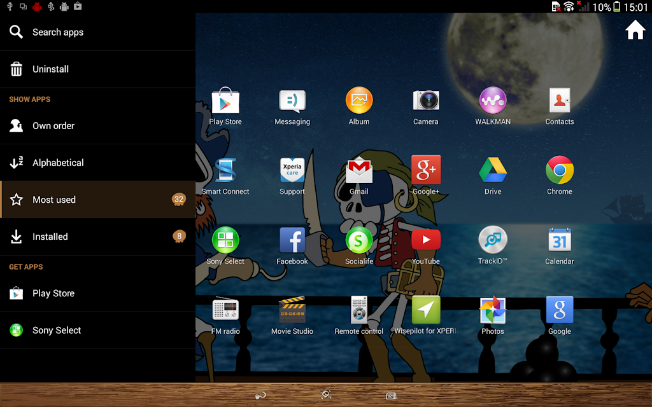The image size is (652, 407).
Task: Show Installed apps list
Action: (x=97, y=237)
